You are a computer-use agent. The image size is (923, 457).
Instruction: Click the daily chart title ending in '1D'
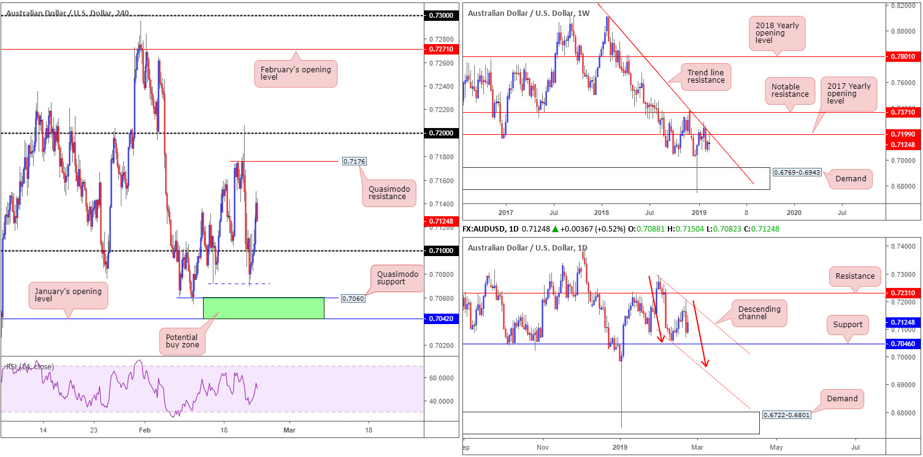[x=528, y=247]
